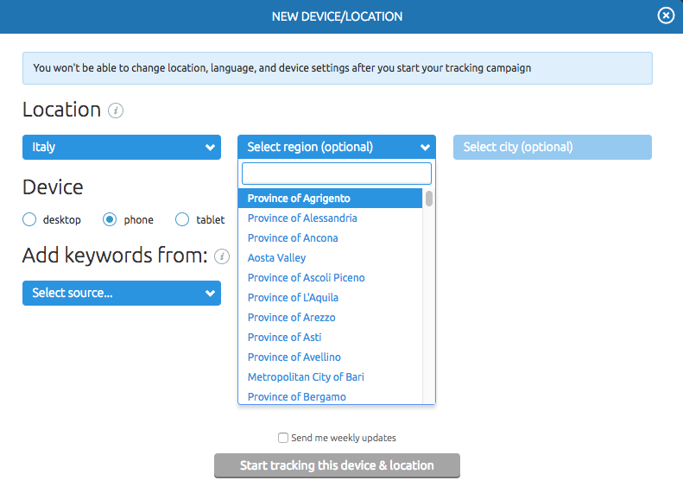683x493 pixels.
Task: Choose Metropolitan City of Bari
Action: (330, 377)
